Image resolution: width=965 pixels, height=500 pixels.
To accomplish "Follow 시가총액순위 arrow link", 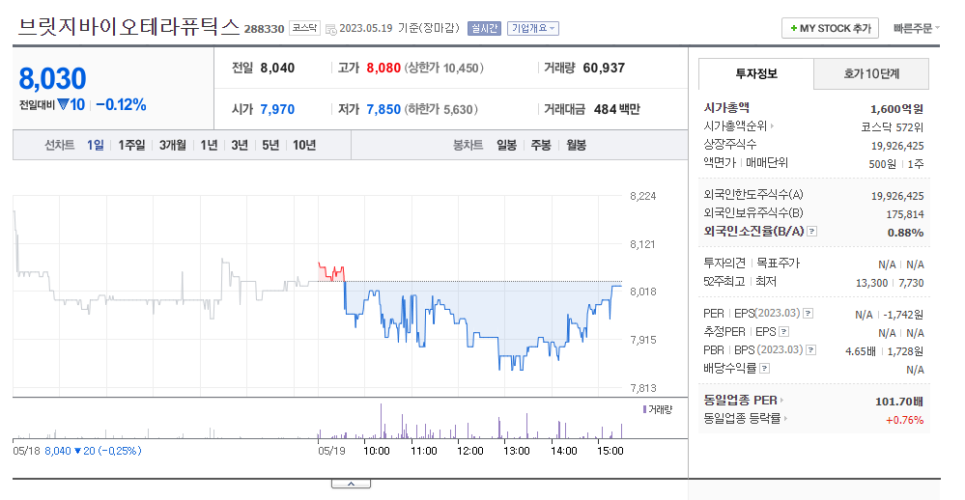I will tap(739, 126).
